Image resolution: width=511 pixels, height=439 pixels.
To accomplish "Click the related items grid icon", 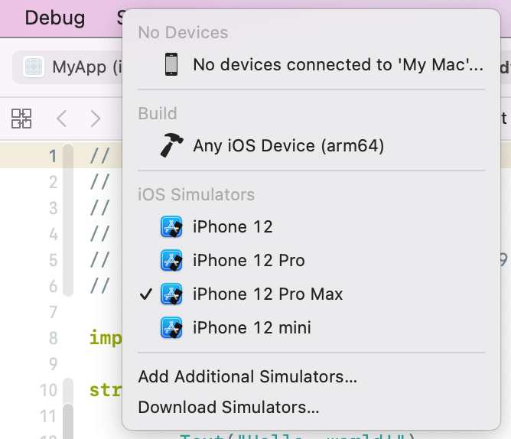I will coord(21,118).
